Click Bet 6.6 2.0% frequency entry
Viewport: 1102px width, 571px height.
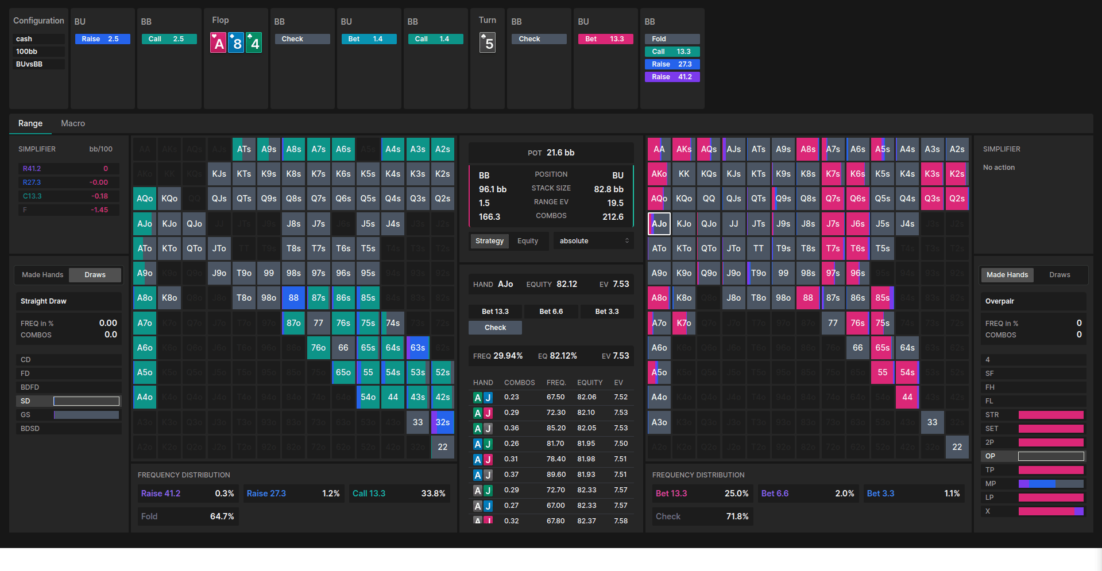pos(808,494)
